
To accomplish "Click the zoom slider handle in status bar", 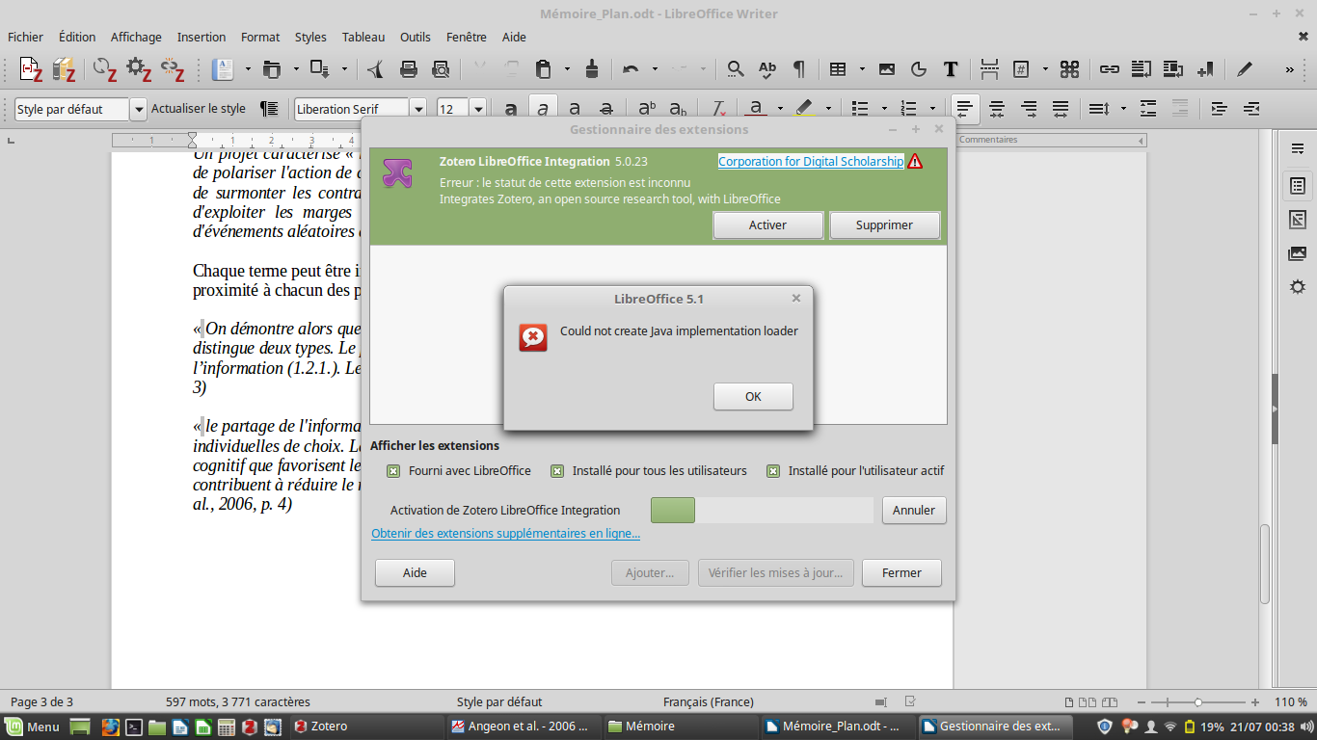I will [1197, 702].
